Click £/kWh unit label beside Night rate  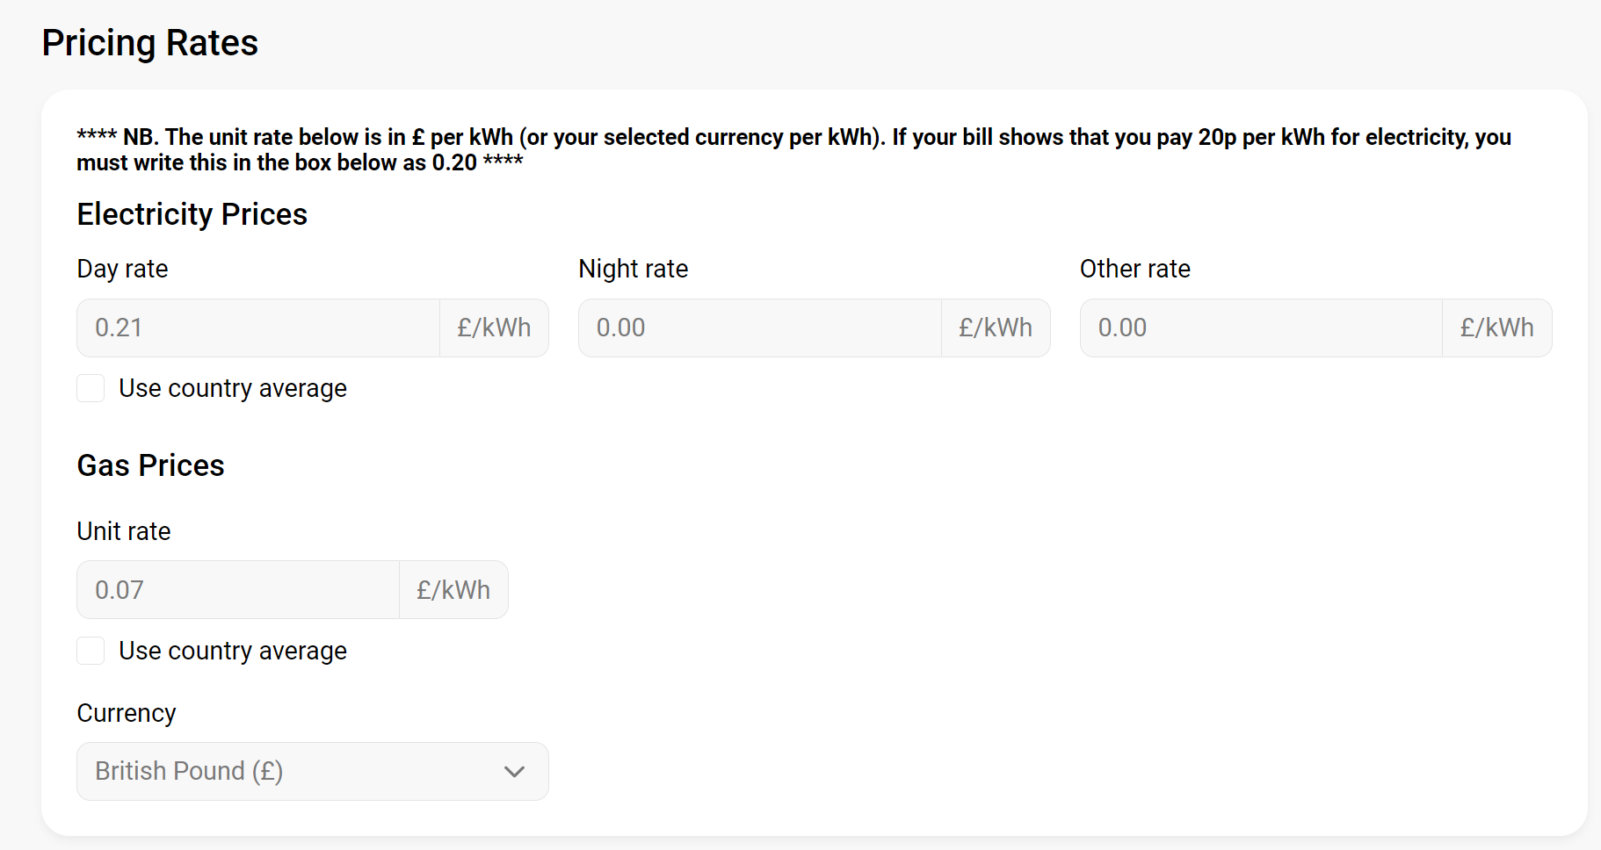pos(996,328)
